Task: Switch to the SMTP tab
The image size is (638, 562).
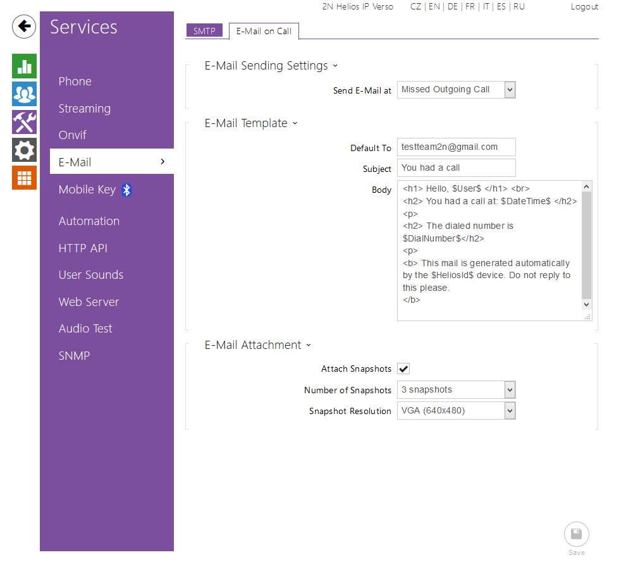Action: (x=204, y=31)
